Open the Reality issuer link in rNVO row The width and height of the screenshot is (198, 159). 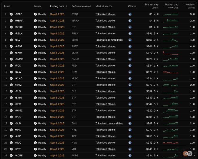click(x=42, y=143)
